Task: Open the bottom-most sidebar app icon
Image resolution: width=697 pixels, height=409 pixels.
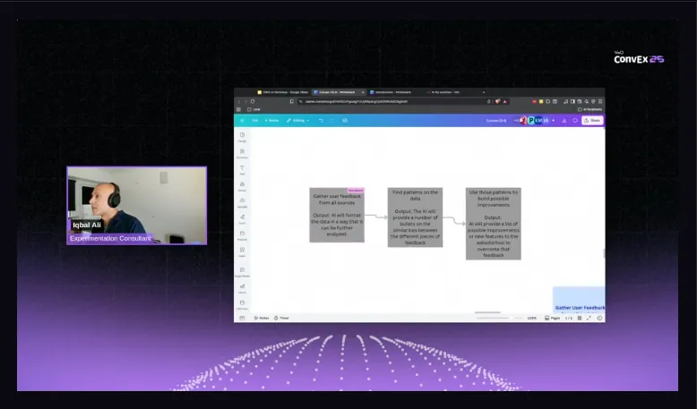Action: point(242,304)
